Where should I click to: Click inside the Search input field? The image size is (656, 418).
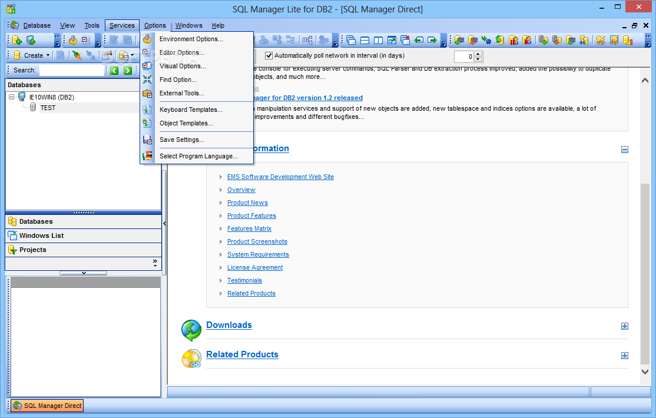tap(71, 71)
